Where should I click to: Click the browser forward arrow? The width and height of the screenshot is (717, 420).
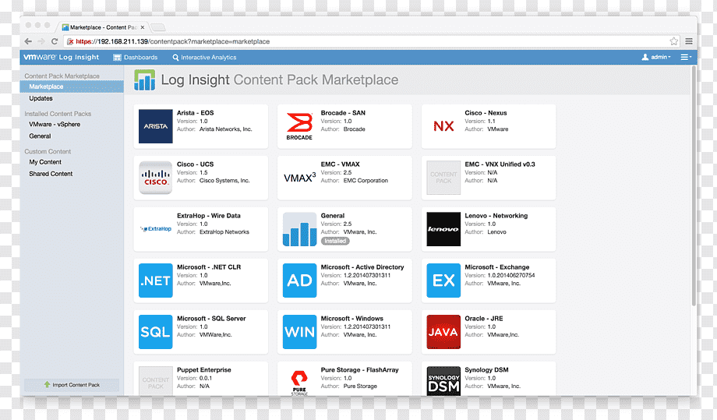(x=41, y=41)
